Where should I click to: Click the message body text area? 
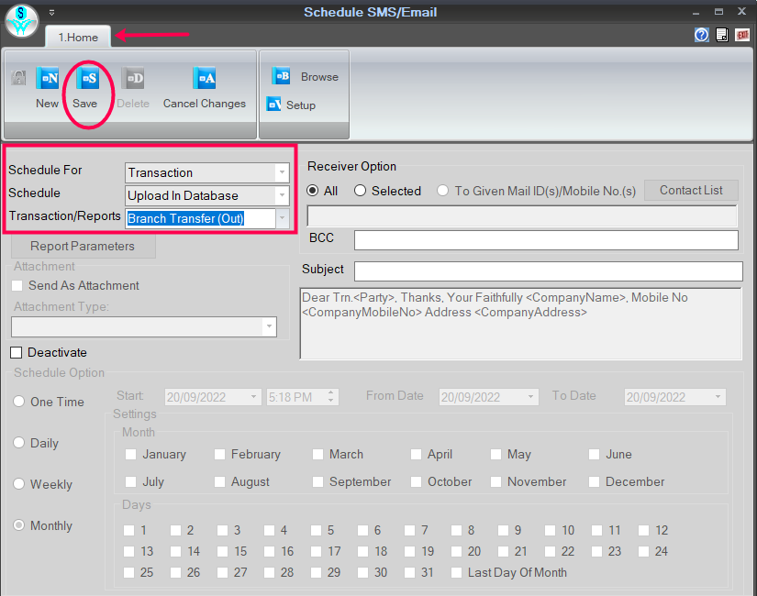click(520, 324)
